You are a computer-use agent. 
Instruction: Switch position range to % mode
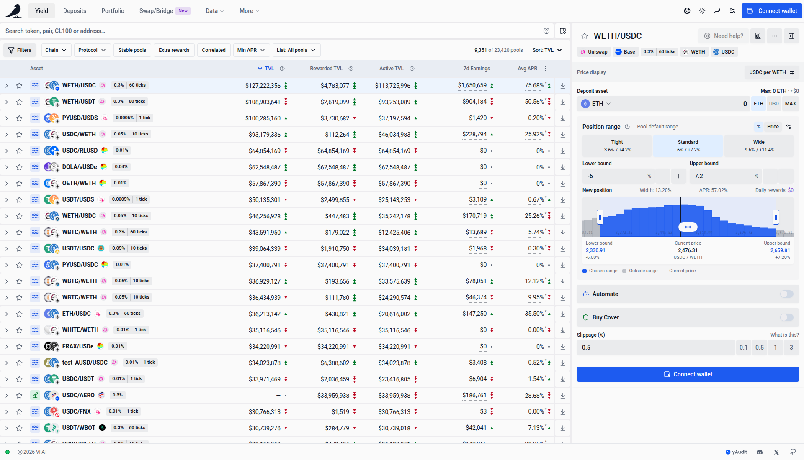coord(758,127)
